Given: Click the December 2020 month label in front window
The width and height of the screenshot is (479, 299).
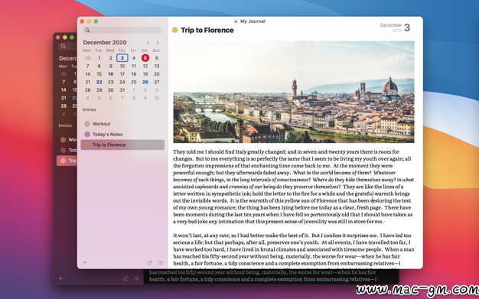Looking at the screenshot, I should (105, 43).
